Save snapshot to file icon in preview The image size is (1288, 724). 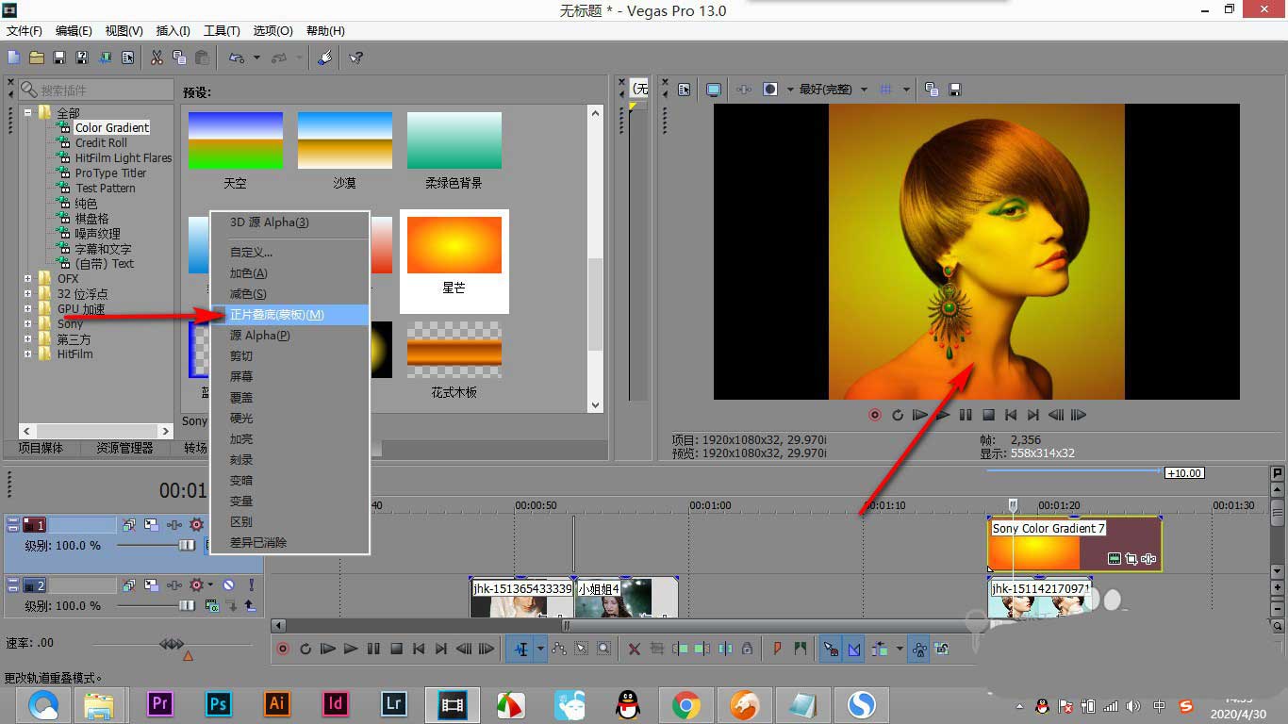pos(954,90)
